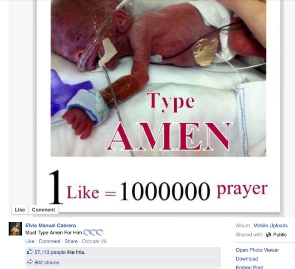The width and height of the screenshot is (295, 269).
Task: Open the October 28 timestamp link
Action: tap(94, 241)
